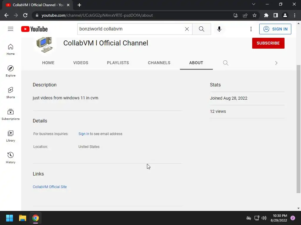
Task: Start voice search with microphone icon
Action: 219,29
